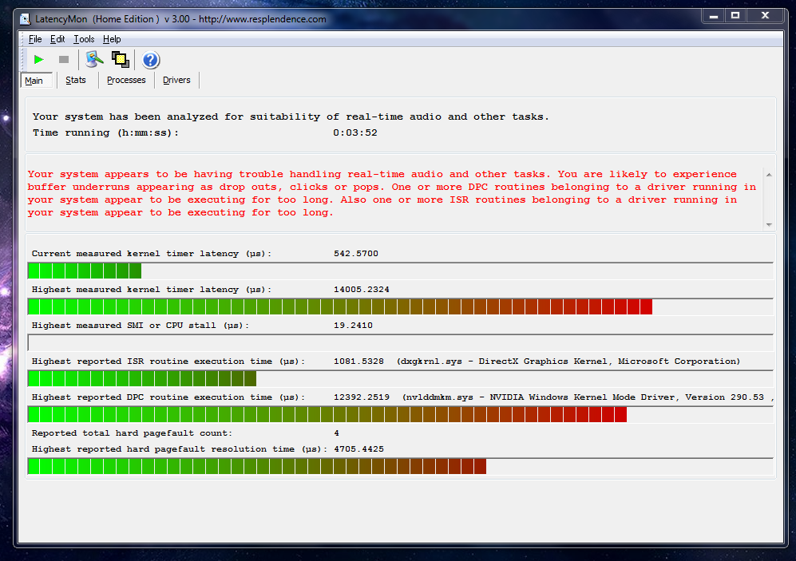Click the hard pagefault count value 4
The height and width of the screenshot is (561, 796).
click(x=337, y=433)
